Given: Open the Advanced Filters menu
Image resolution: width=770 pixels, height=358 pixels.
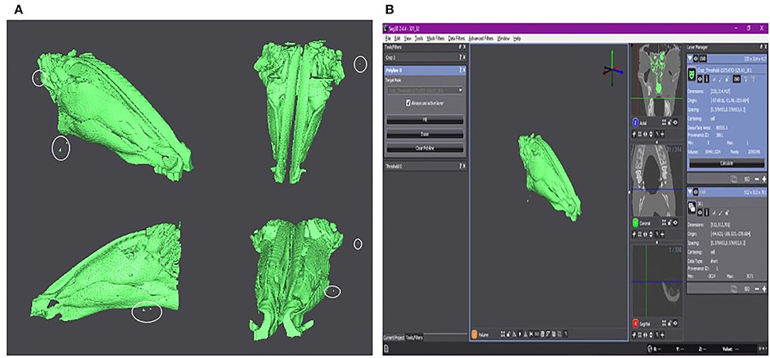Looking at the screenshot, I should click(481, 38).
